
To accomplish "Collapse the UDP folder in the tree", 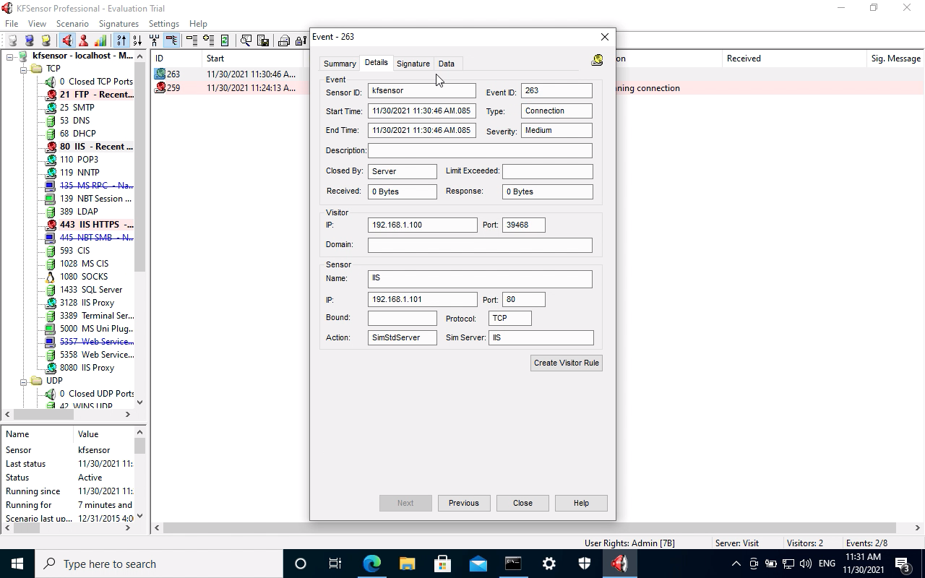I will pos(23,381).
